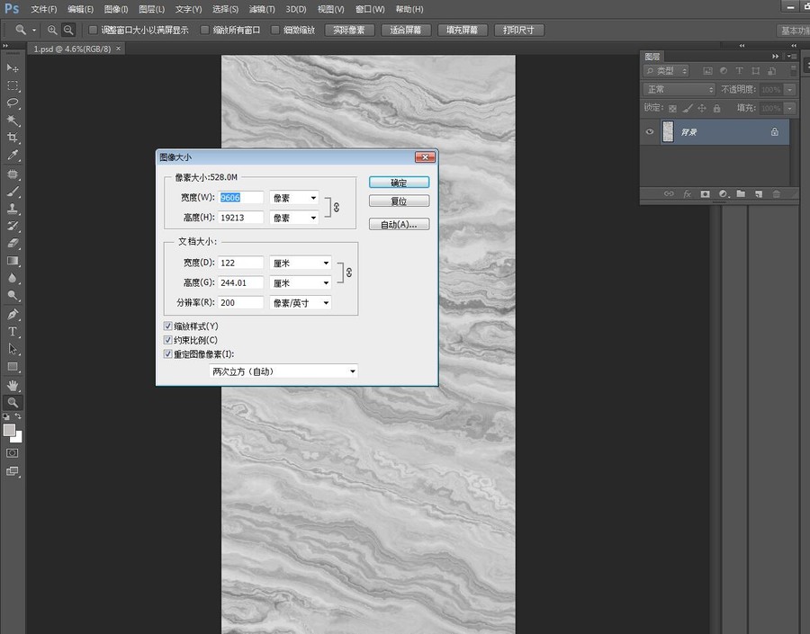Open the pixel width unit dropdown
The image size is (810, 634).
[294, 198]
